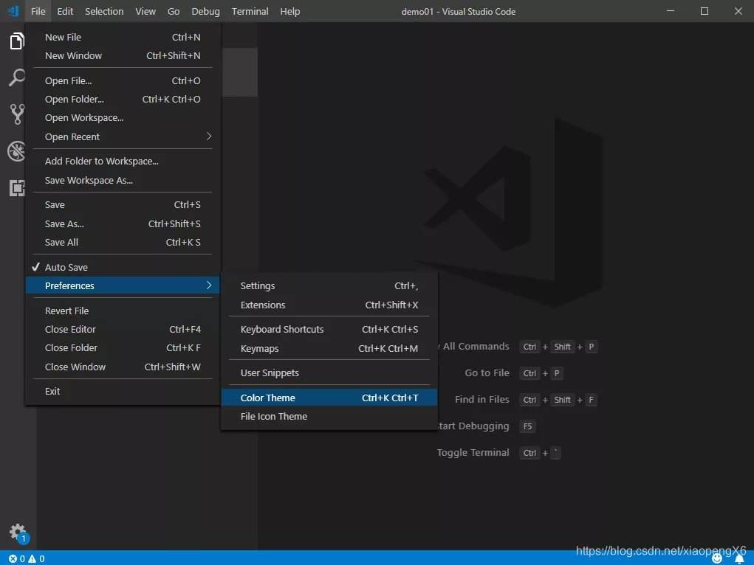This screenshot has height=565, width=754.
Task: Select Open Folder... menu entry
Action: (x=123, y=100)
